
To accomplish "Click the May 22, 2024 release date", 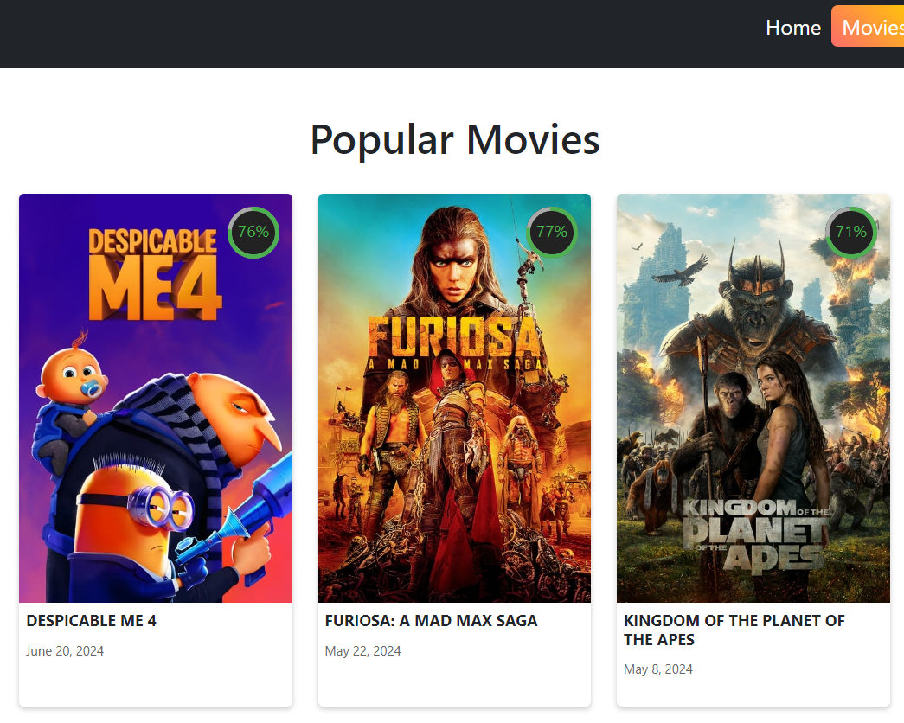I will 362,651.
